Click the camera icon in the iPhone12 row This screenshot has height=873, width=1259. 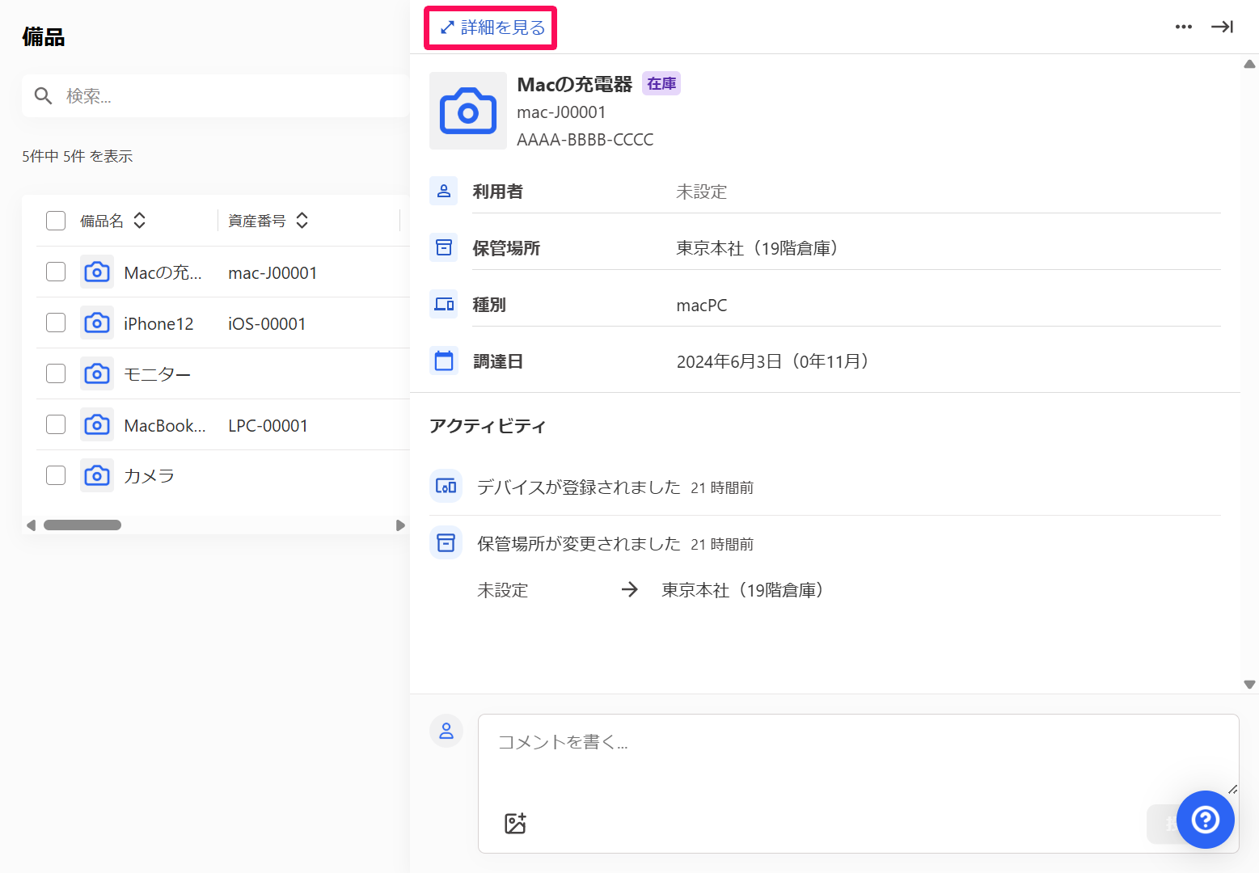tap(97, 323)
